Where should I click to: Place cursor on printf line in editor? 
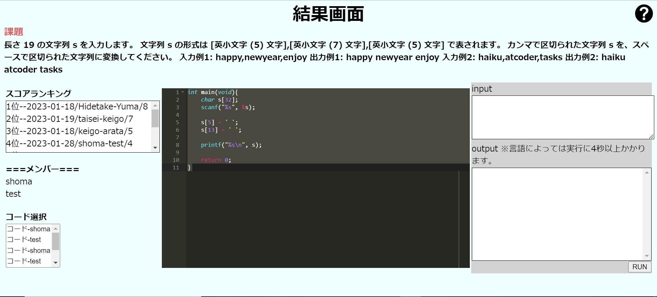pyautogui.click(x=231, y=145)
